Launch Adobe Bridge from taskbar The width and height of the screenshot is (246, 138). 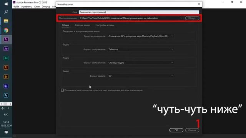pos(6,77)
